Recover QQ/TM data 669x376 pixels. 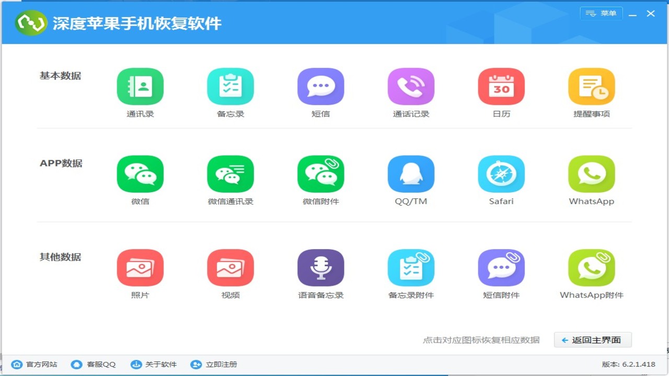tap(411, 174)
